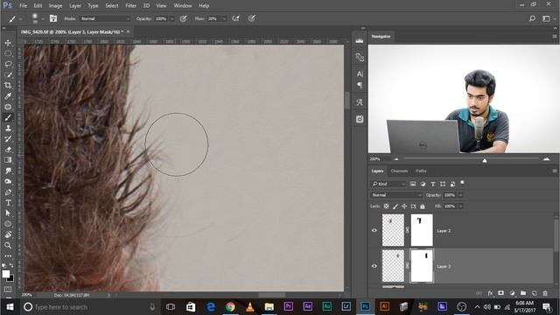The image size is (560, 315).
Task: Swap foreground and background colors
Action: click(11, 266)
